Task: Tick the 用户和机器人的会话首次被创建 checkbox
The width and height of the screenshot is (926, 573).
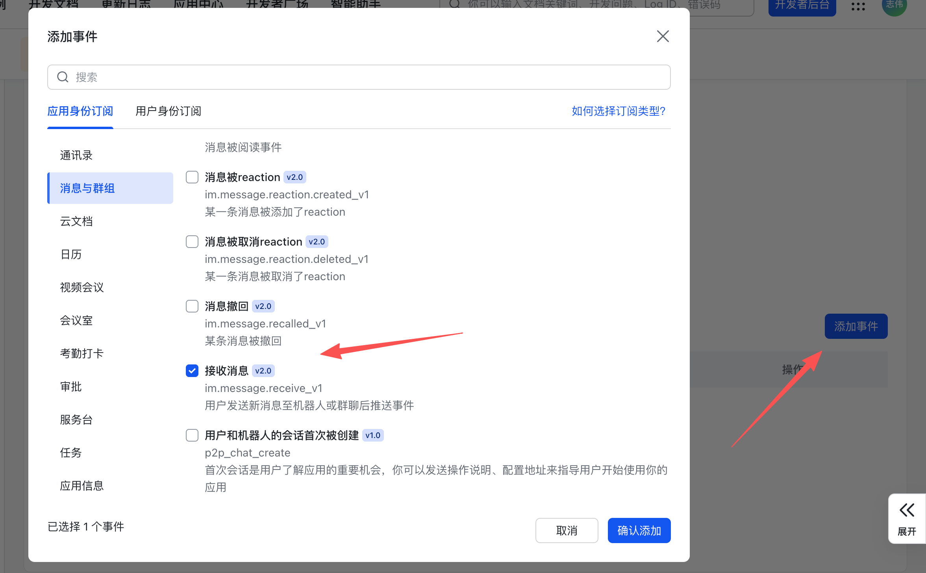Action: point(192,435)
